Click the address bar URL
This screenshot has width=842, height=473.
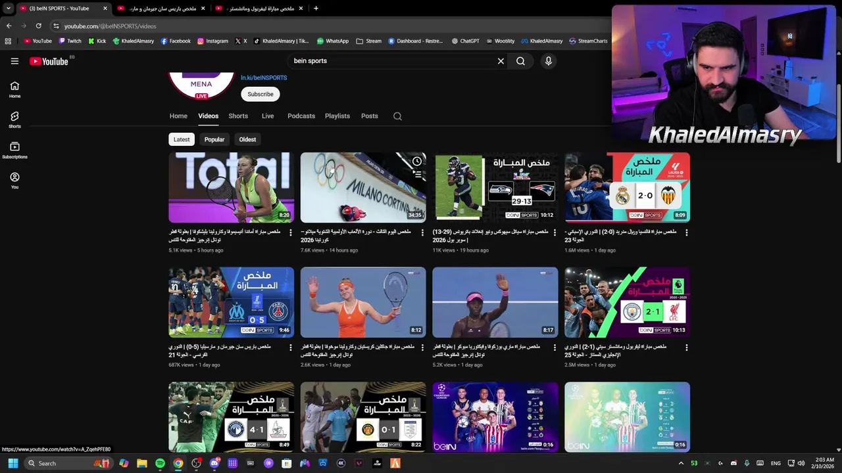click(x=110, y=26)
